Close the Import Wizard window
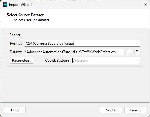150x117 pixels. 145,4
